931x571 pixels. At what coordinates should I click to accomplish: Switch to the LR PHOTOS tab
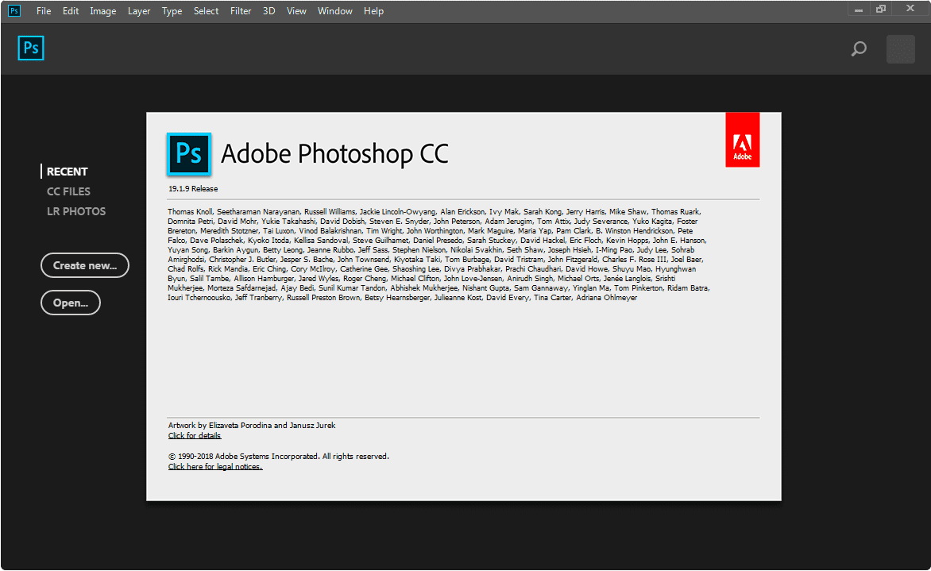pyautogui.click(x=76, y=211)
